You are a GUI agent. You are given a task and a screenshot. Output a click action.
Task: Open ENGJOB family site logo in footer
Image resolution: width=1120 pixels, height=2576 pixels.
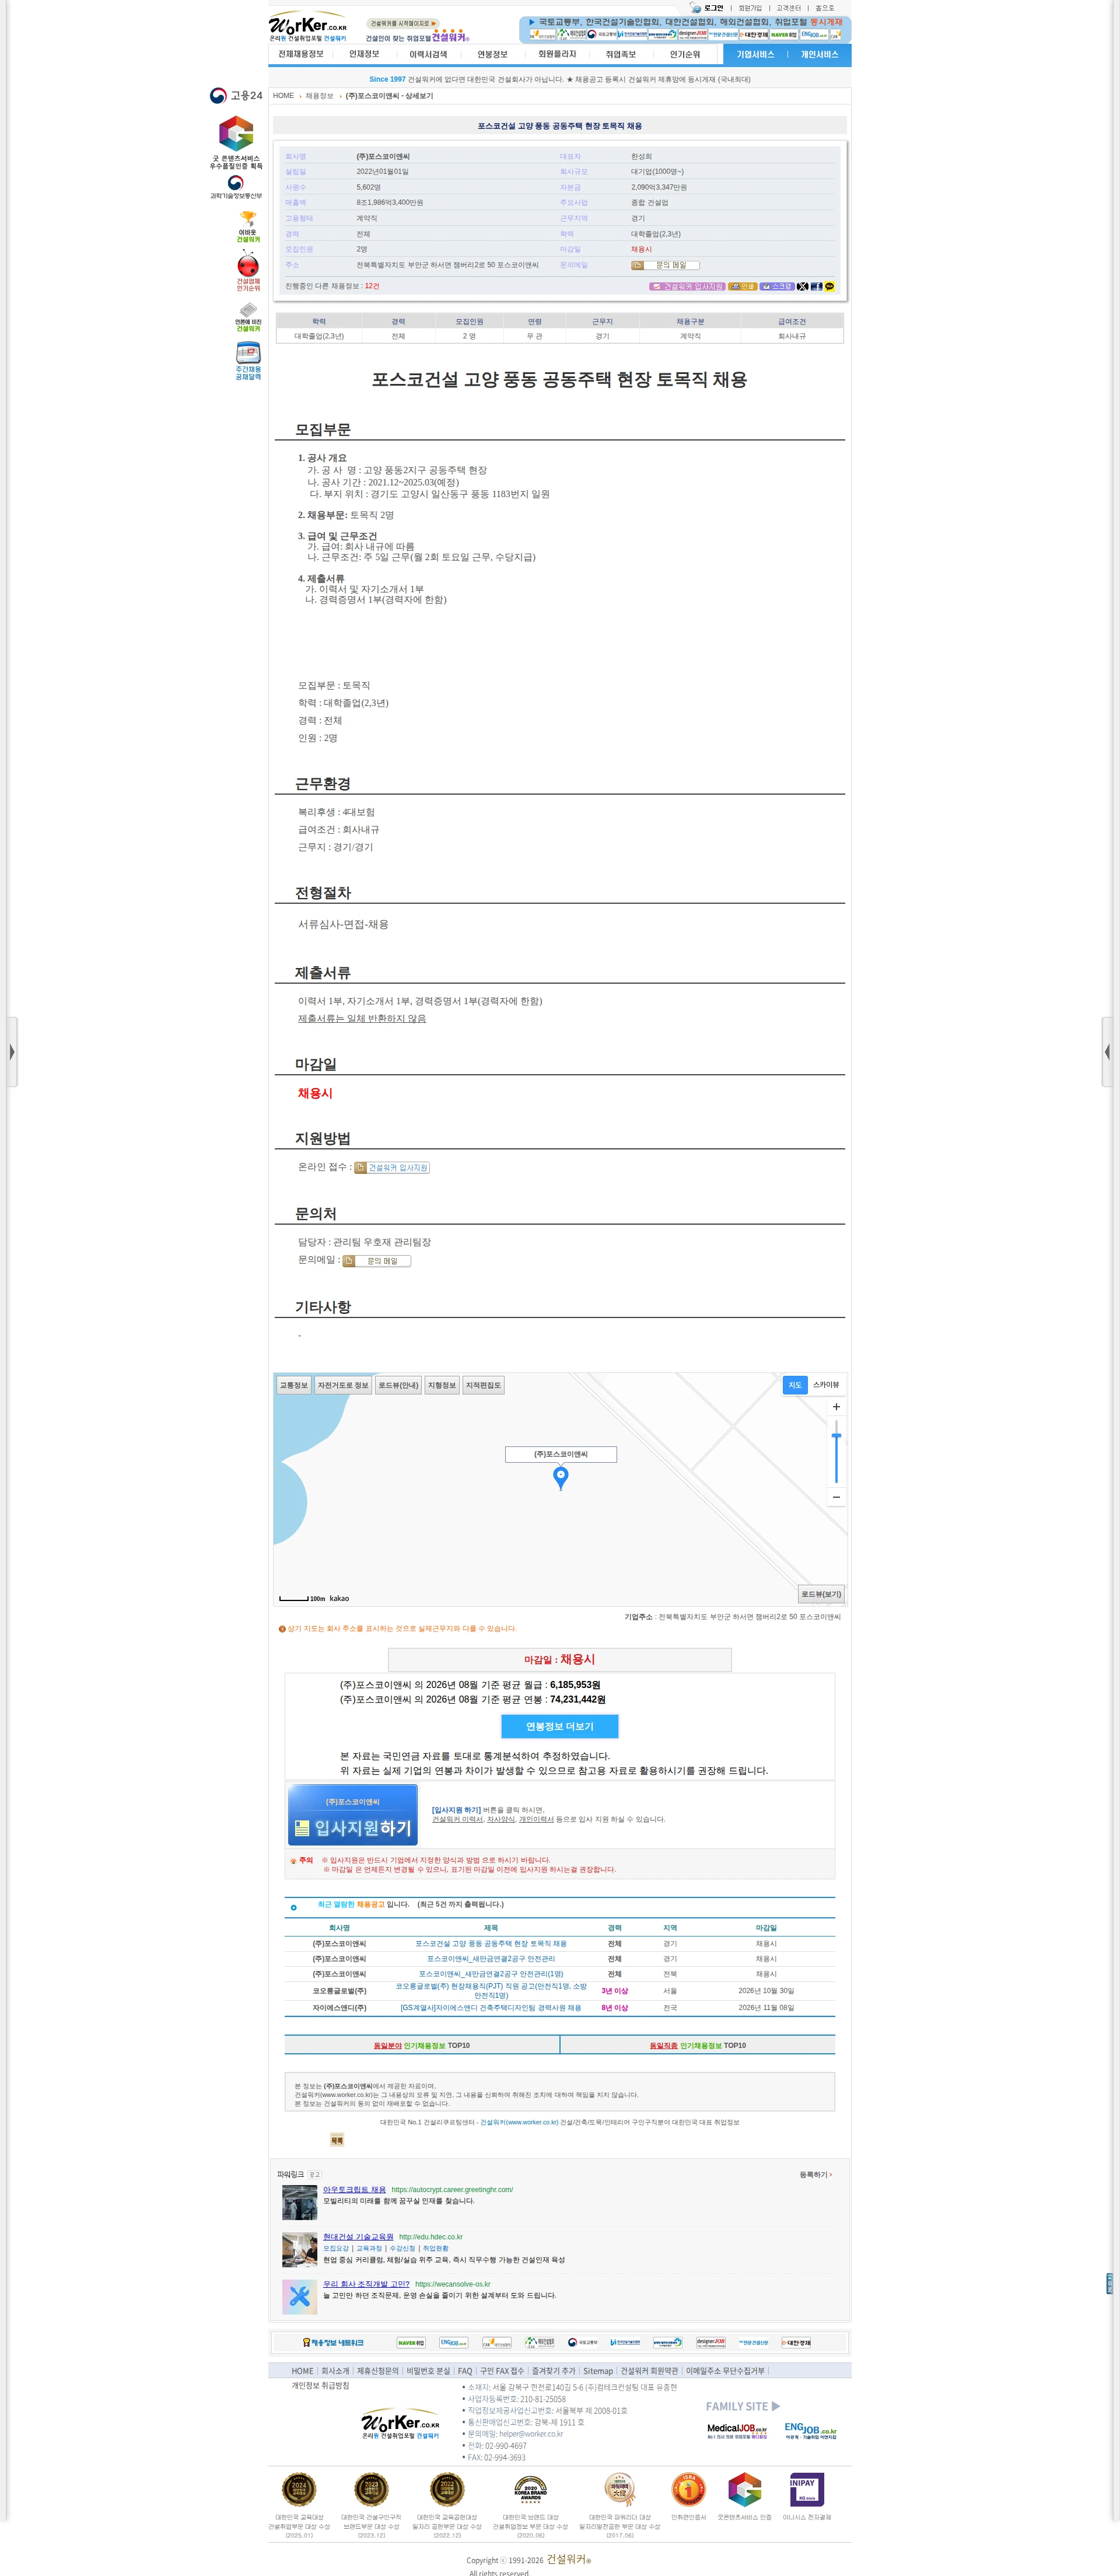[810, 2431]
